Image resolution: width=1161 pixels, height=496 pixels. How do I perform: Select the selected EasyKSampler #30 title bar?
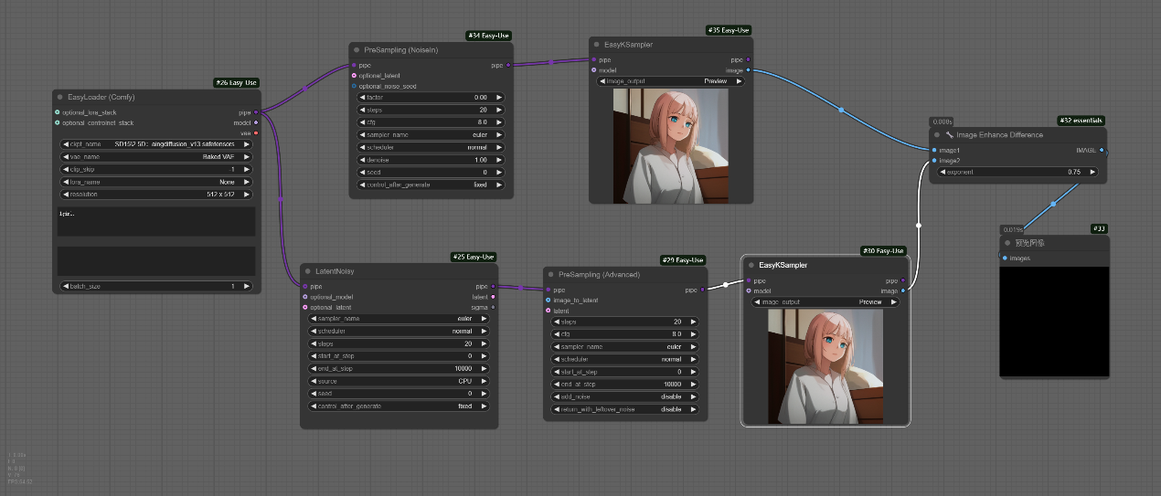point(823,265)
